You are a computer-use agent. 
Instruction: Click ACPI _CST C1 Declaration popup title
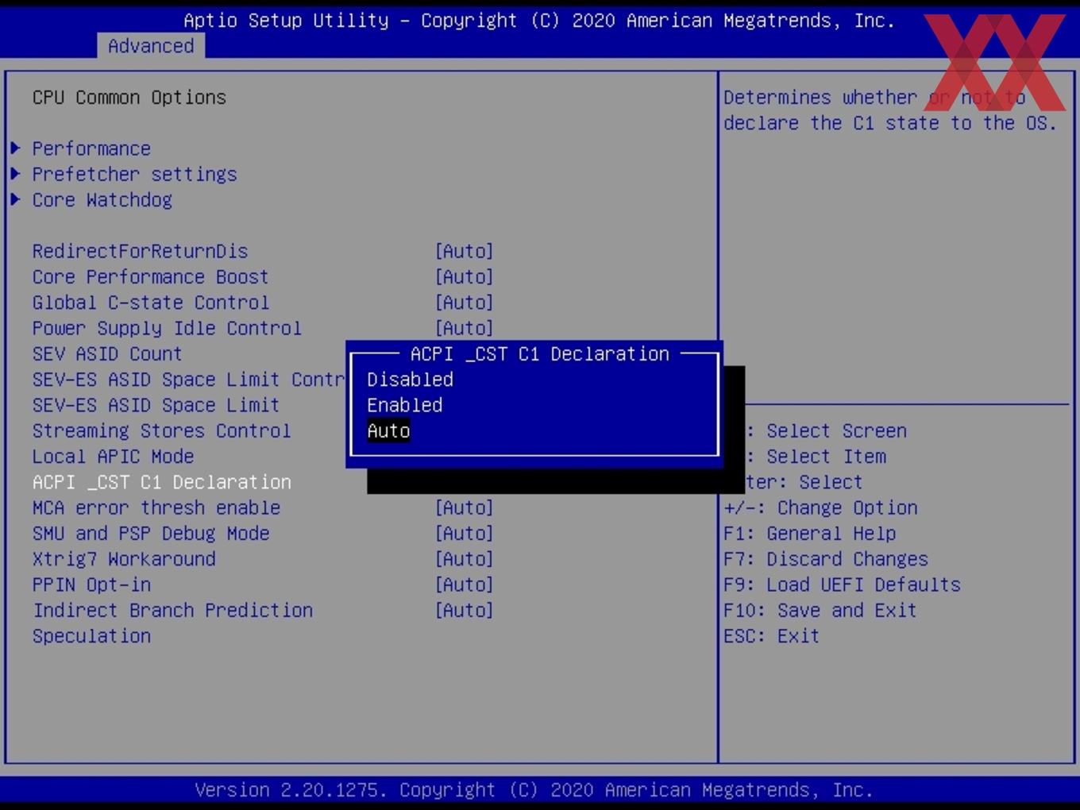(539, 353)
